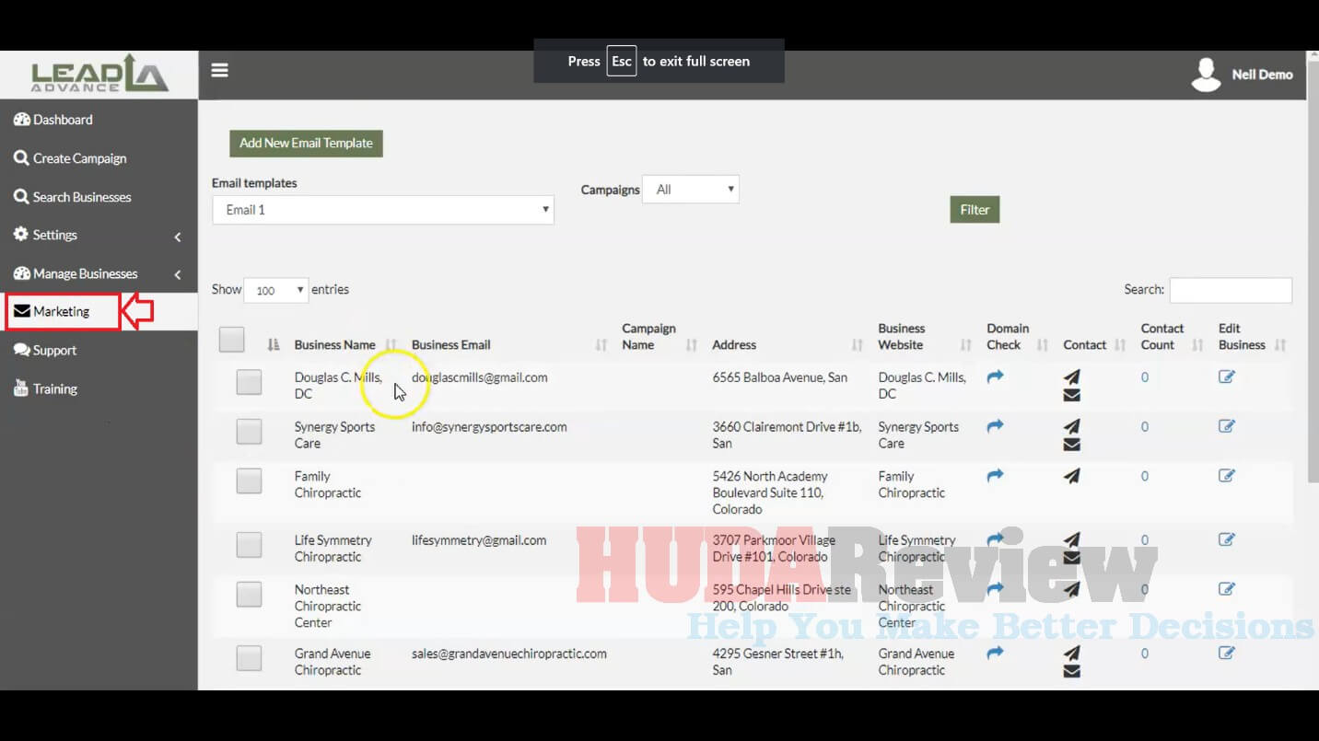This screenshot has width=1319, height=741.
Task: Check the row checkbox for Family Chiropractic
Action: pos(249,480)
